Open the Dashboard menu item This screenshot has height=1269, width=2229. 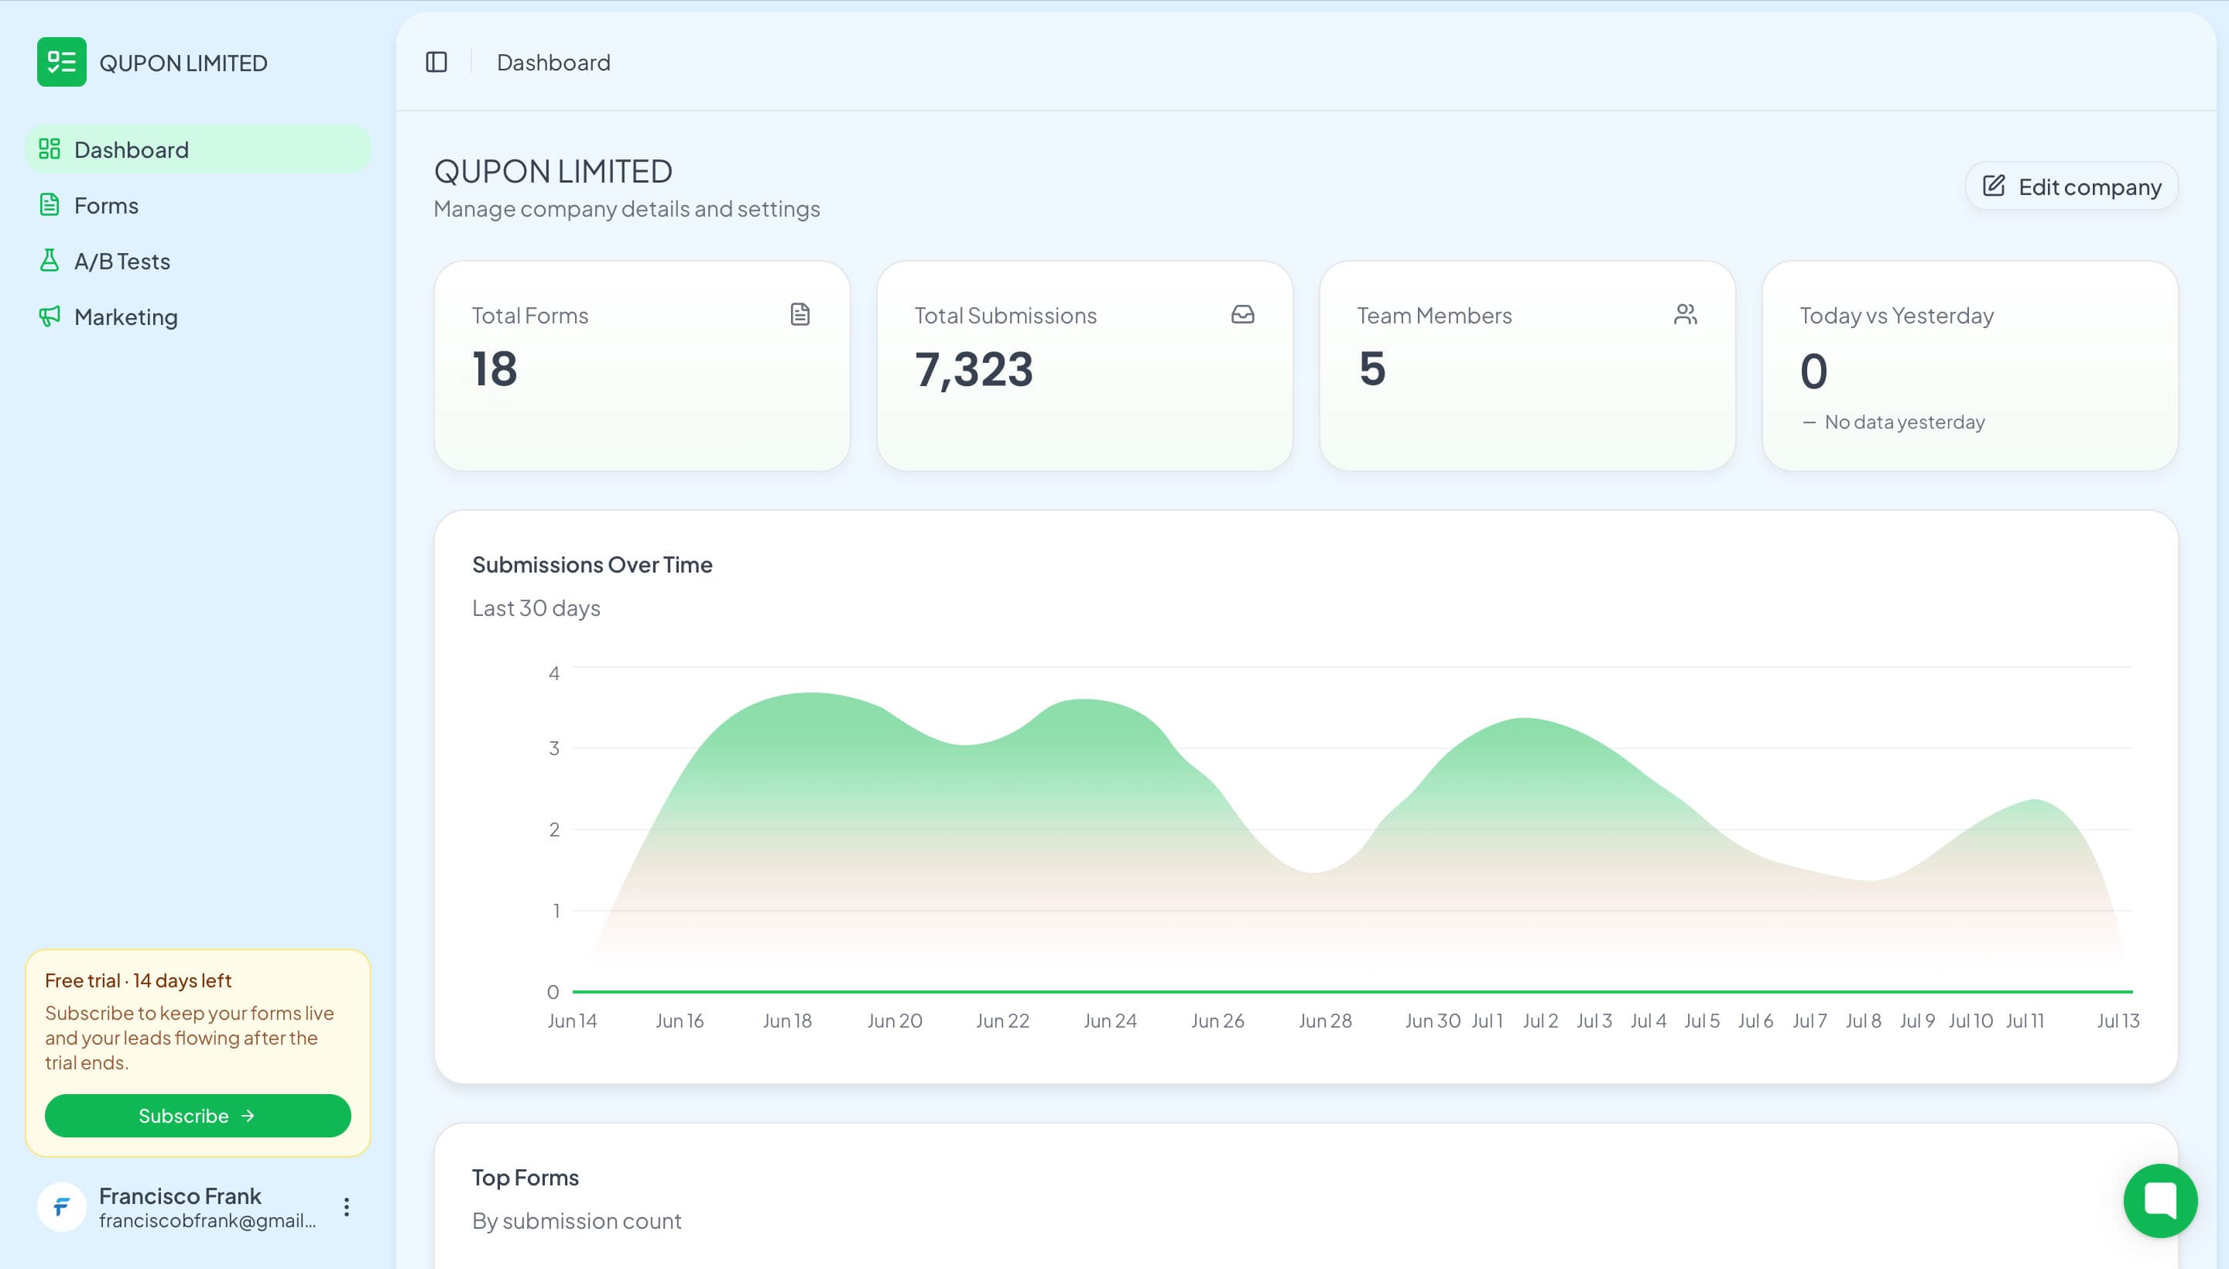tap(198, 149)
